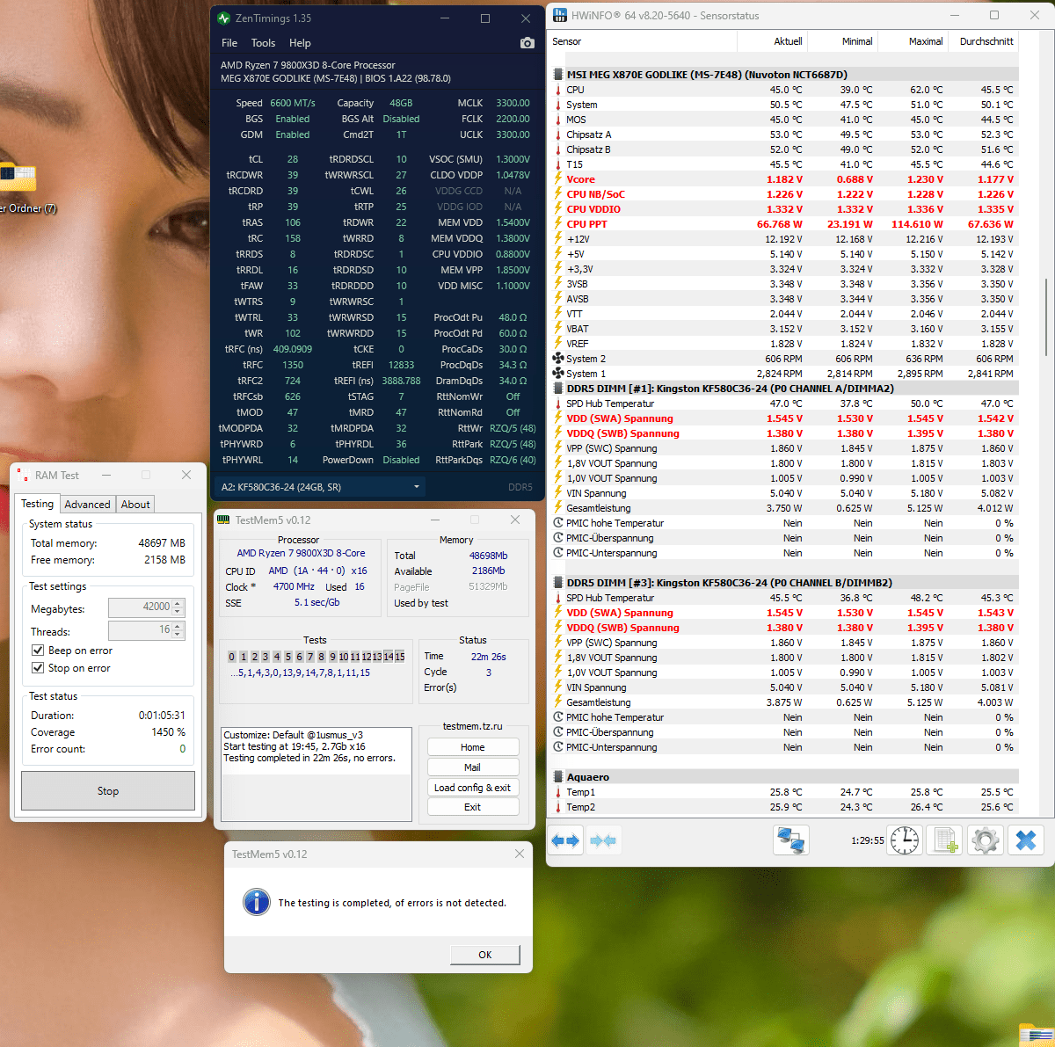Select the Aquaero 'Temp1' row
Image resolution: width=1055 pixels, height=1047 pixels.
[x=784, y=792]
